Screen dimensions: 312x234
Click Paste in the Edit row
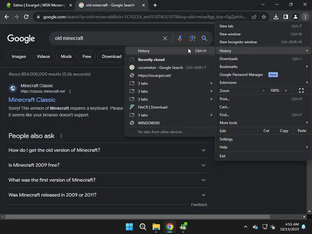coord(302,131)
